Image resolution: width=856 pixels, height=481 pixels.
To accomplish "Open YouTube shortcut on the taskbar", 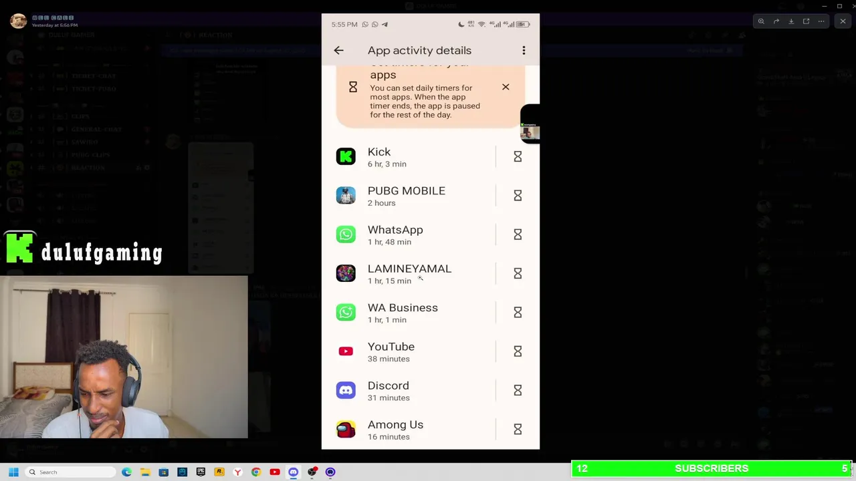I will [x=274, y=472].
